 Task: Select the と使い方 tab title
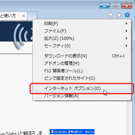[8, 16]
